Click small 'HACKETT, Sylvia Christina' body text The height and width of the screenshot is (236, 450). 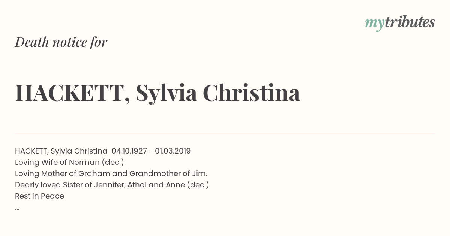pyautogui.click(x=61, y=151)
